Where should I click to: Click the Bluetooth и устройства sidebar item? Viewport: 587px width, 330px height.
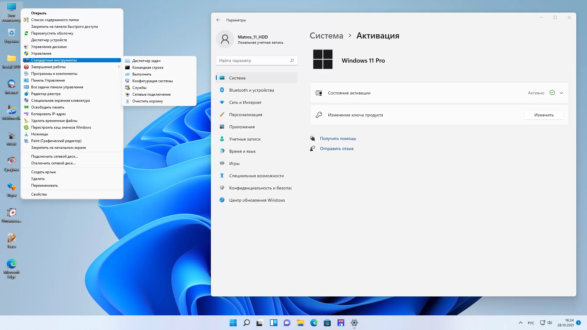point(251,90)
